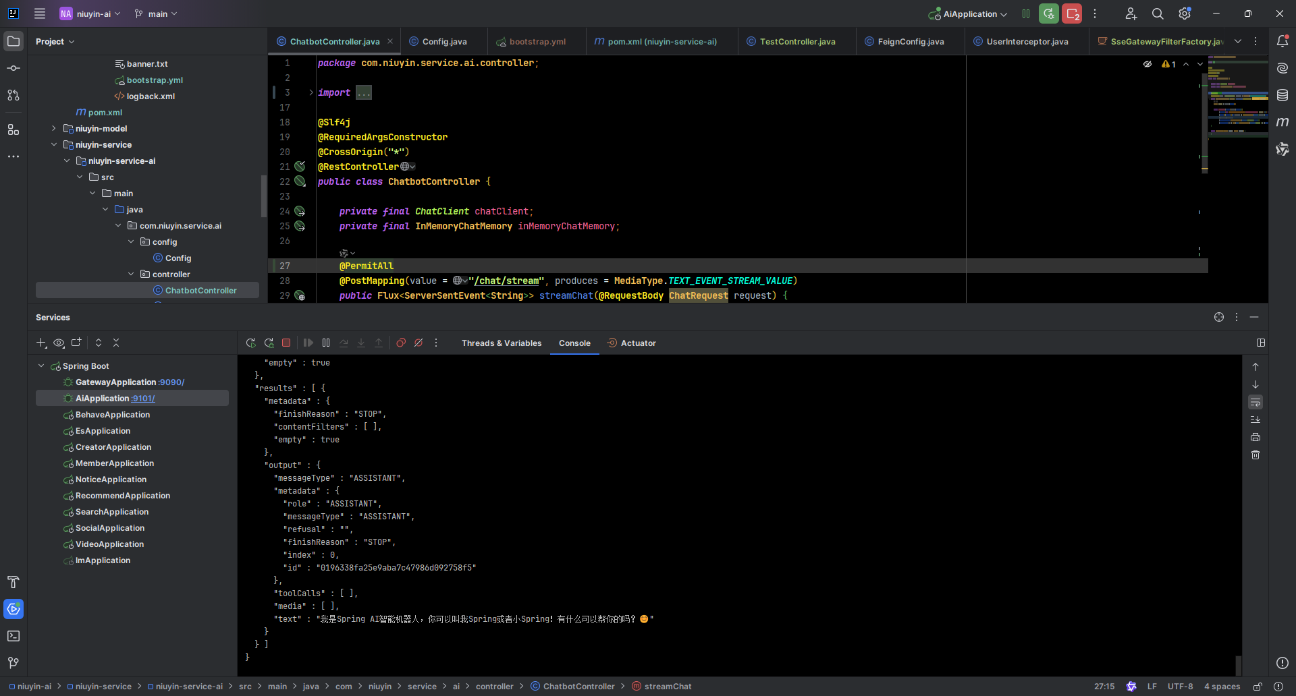The height and width of the screenshot is (696, 1296).
Task: Pause program in debugger toolbar
Action: [x=326, y=343]
